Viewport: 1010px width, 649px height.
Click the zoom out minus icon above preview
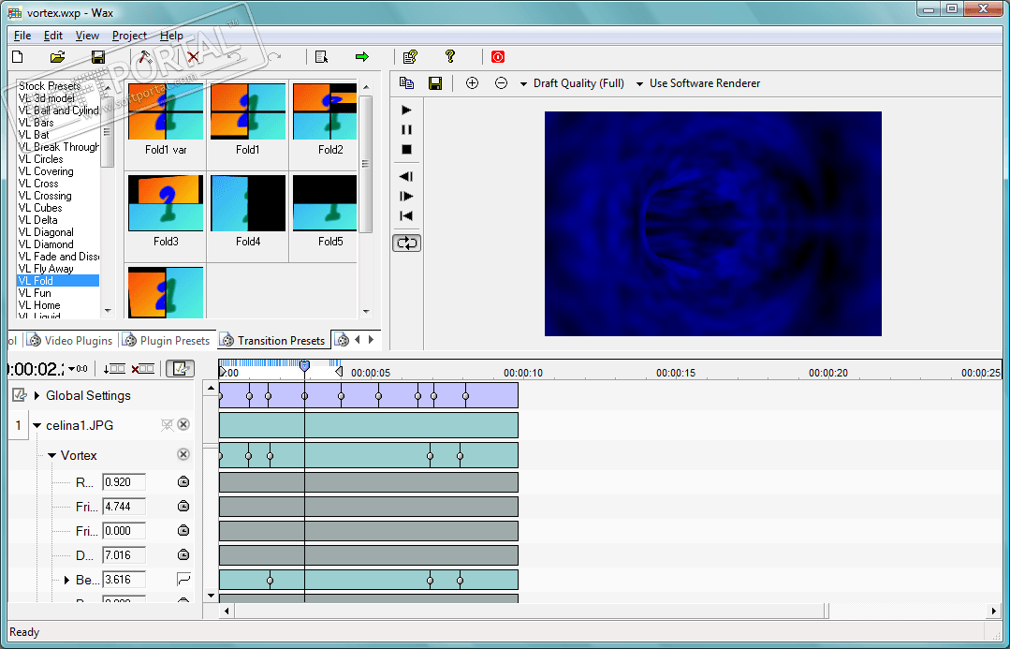click(x=501, y=83)
